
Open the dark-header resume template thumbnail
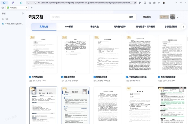(x=43, y=105)
